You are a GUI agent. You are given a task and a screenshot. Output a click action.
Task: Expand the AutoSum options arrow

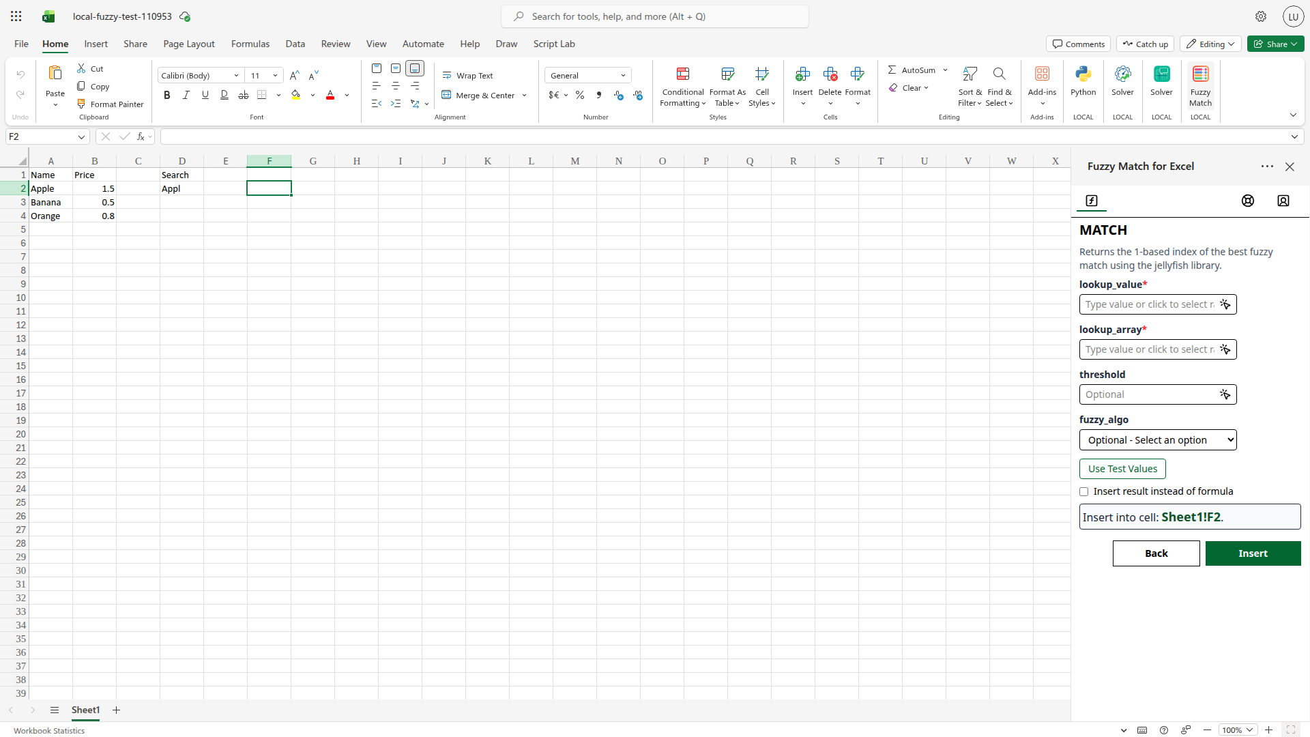(x=945, y=70)
